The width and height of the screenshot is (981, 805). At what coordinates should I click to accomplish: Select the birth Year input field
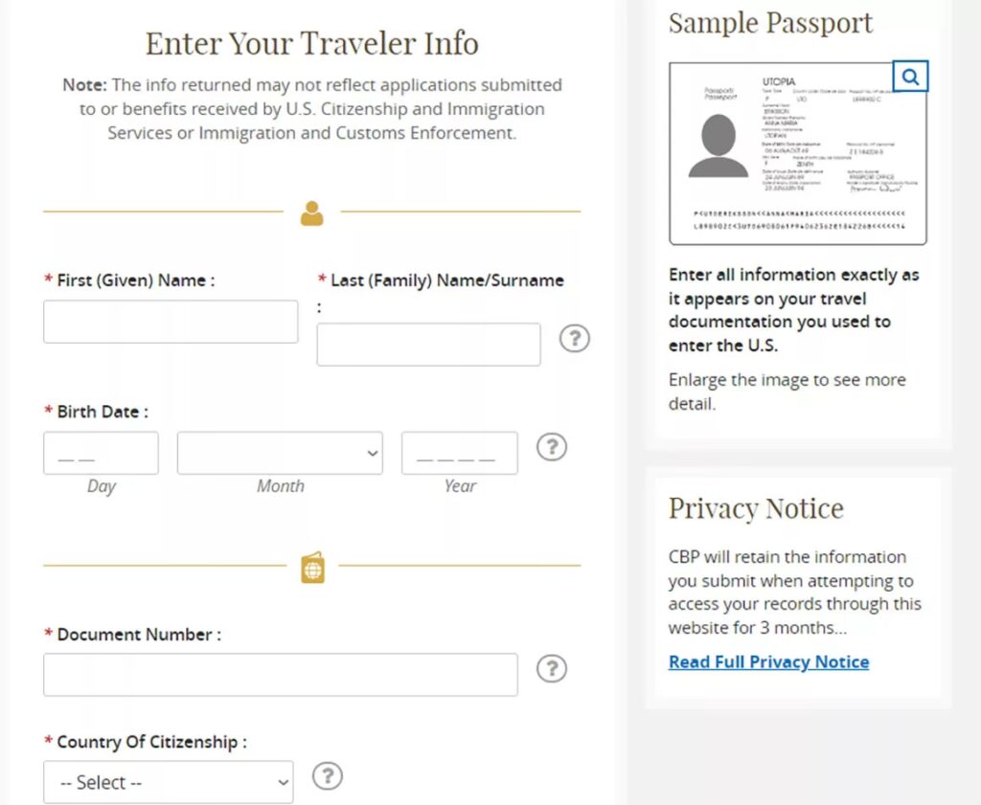pos(460,454)
